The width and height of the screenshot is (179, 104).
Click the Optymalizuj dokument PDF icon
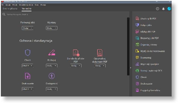coord(100,53)
